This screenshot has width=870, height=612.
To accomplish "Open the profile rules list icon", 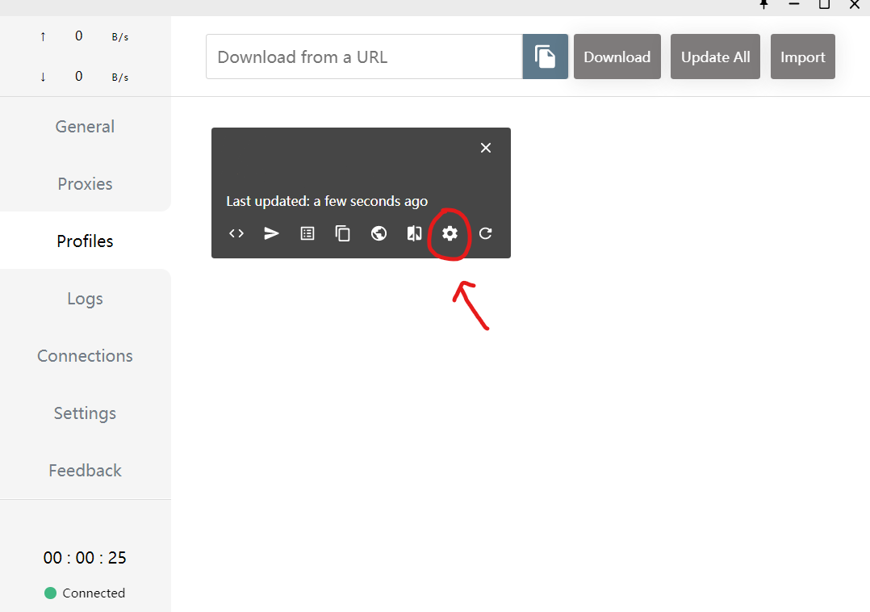I will (307, 233).
